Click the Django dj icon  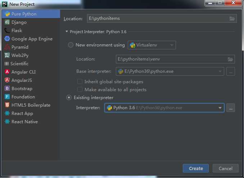click(7, 22)
